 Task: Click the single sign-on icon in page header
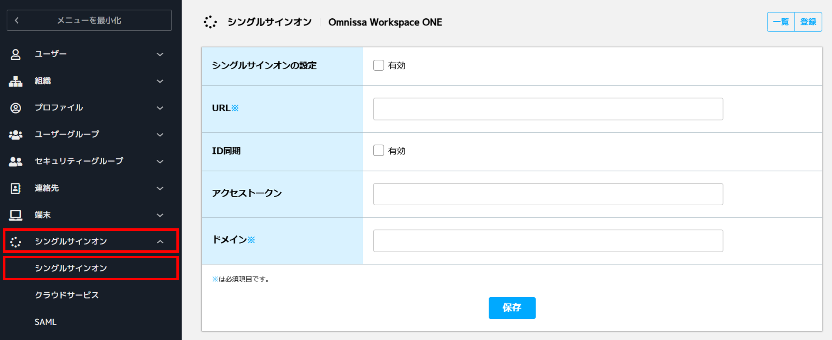click(x=210, y=22)
